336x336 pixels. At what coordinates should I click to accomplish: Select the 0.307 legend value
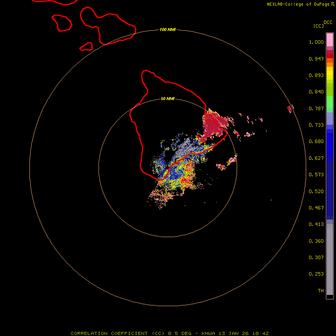point(316,258)
